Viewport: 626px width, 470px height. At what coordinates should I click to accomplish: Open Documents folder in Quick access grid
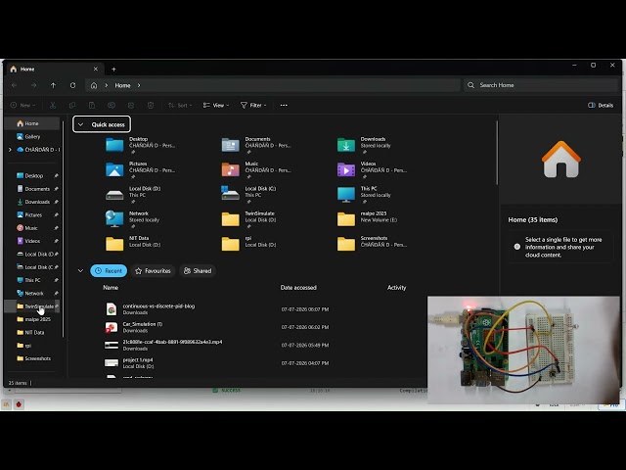point(256,145)
